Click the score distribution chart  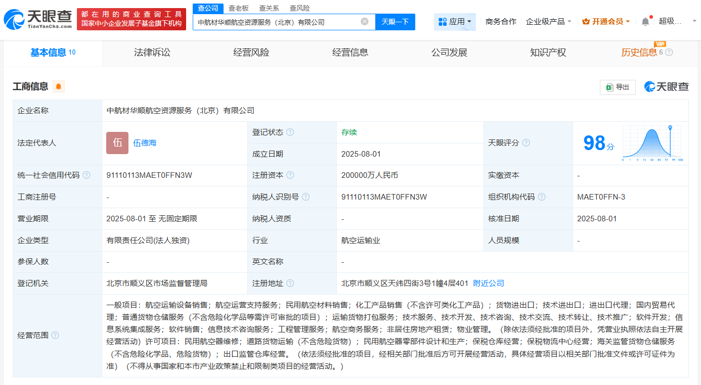click(652, 143)
